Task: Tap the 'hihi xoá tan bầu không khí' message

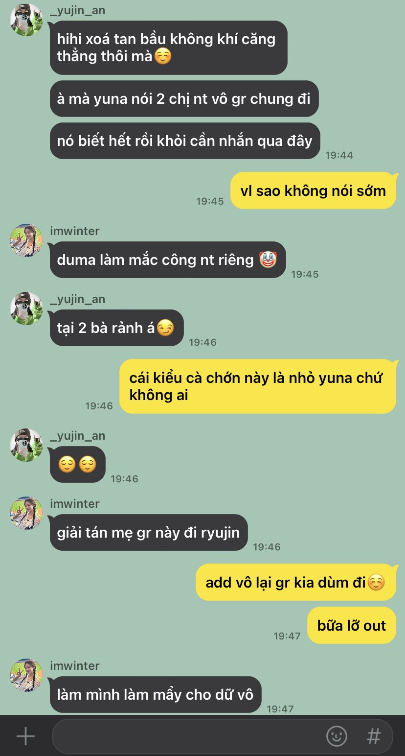Action: tap(168, 47)
